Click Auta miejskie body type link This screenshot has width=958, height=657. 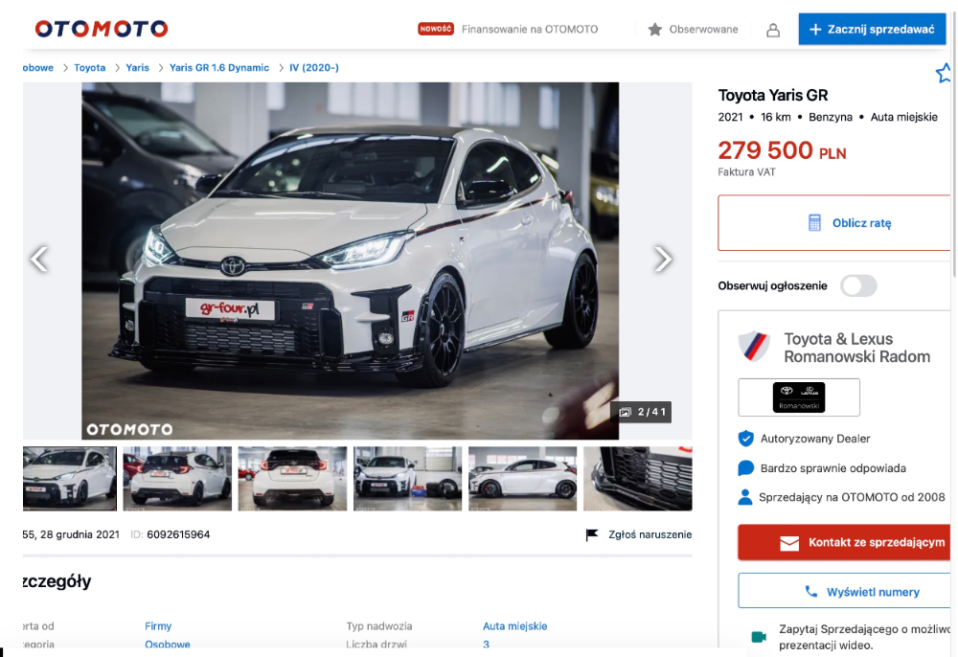click(515, 625)
